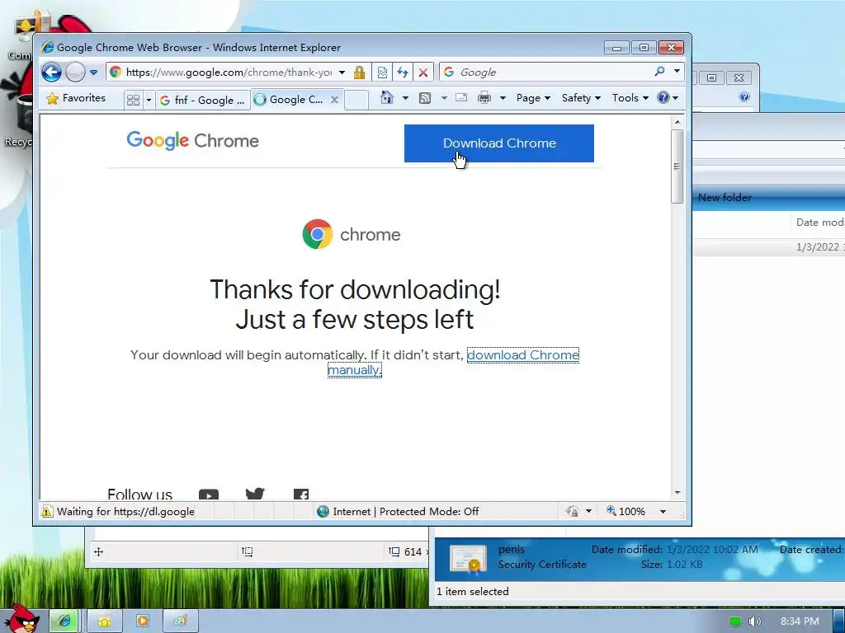Open the Safety menu
845x633 pixels.
pos(581,98)
